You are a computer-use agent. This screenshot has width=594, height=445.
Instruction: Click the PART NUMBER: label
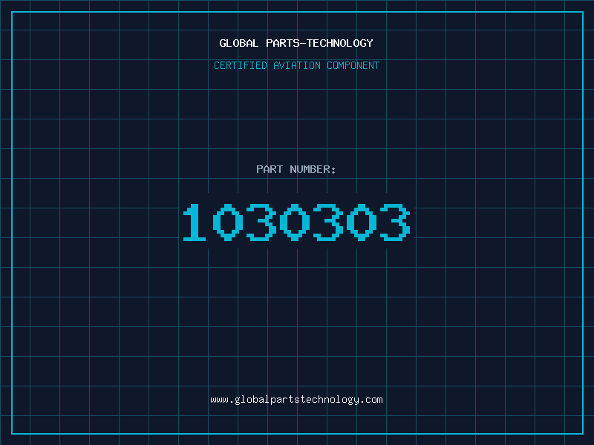296,169
